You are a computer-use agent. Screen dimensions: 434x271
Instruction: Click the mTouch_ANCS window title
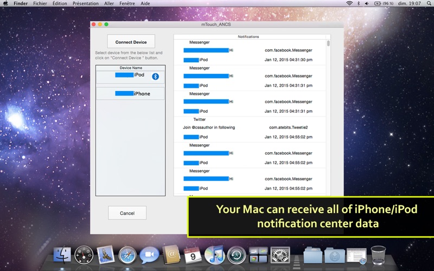(x=216, y=24)
